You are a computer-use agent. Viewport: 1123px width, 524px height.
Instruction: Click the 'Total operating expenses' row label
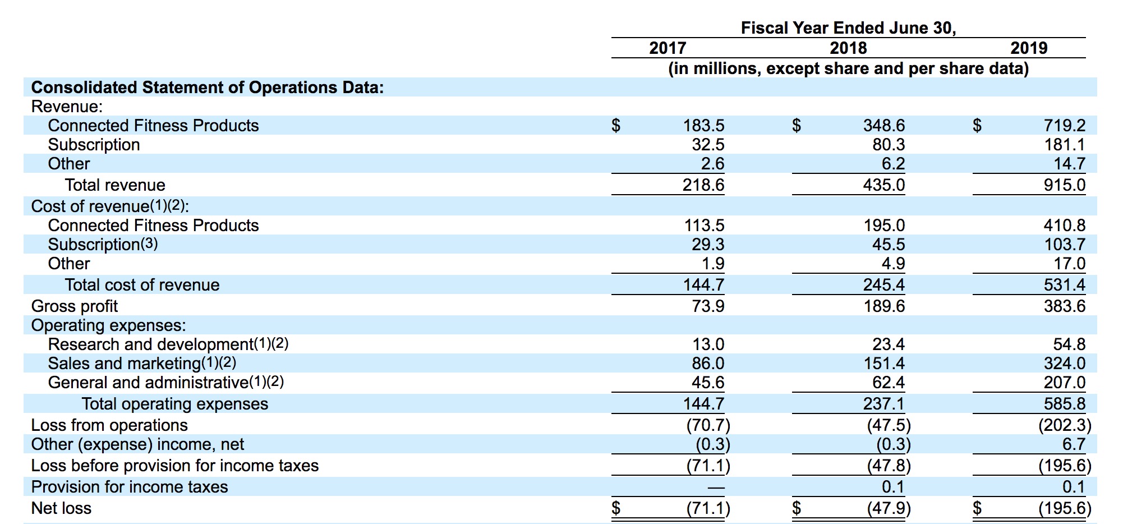coord(175,404)
